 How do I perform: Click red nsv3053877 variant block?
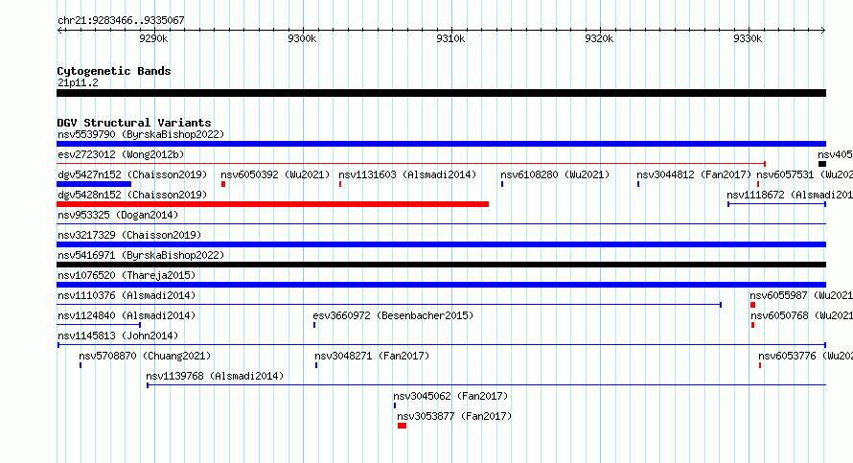(402, 426)
